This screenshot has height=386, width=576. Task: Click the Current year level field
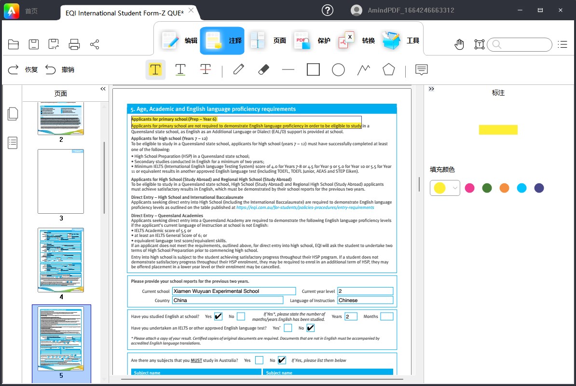point(365,291)
